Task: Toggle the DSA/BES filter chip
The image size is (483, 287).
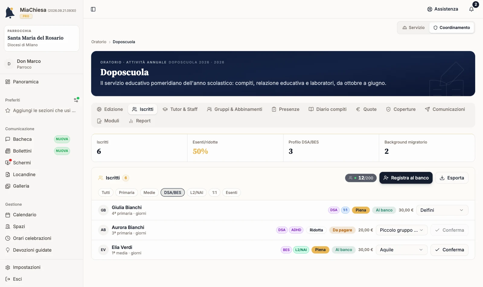Action: [x=173, y=192]
